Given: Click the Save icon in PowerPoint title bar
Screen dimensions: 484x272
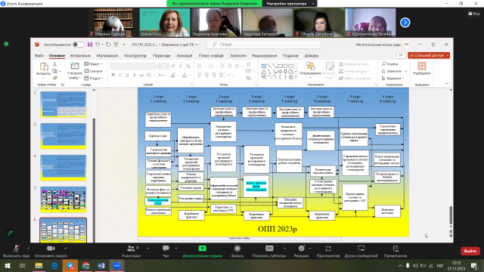Looking at the screenshot, I should tap(90, 45).
